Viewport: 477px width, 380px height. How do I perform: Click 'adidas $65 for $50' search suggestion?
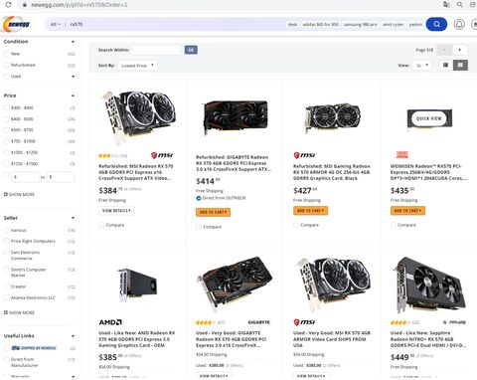[x=320, y=24]
